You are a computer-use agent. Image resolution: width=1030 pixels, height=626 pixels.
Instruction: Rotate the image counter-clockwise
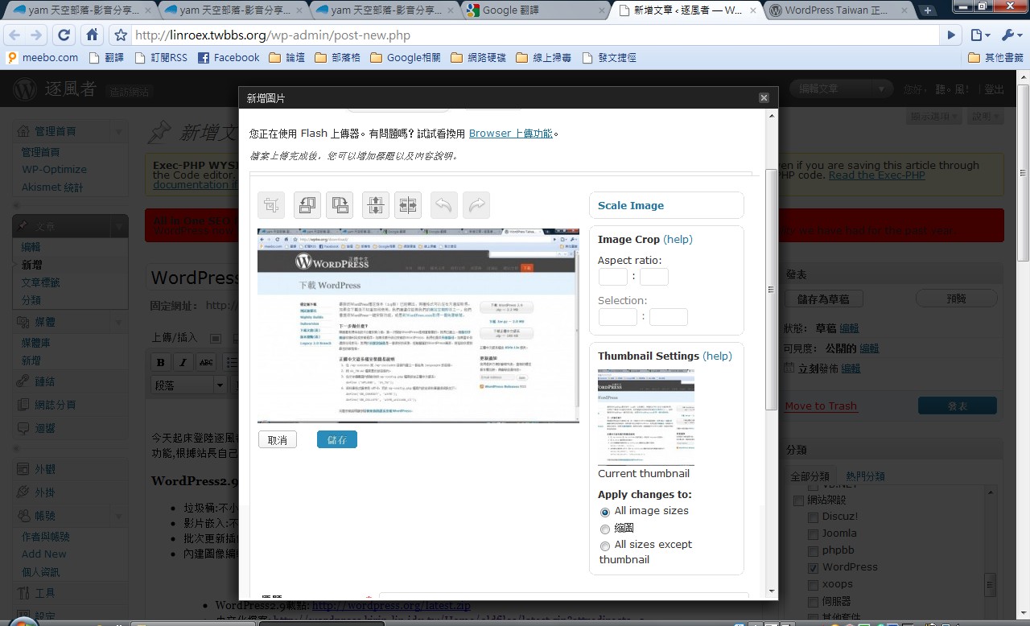tap(306, 205)
